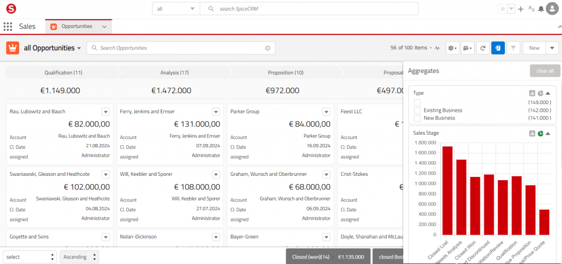Viewport: 562px width, 264px height.
Task: Open actions menu for Graham, Wunsch and Oberbrunner
Action: coord(326,174)
